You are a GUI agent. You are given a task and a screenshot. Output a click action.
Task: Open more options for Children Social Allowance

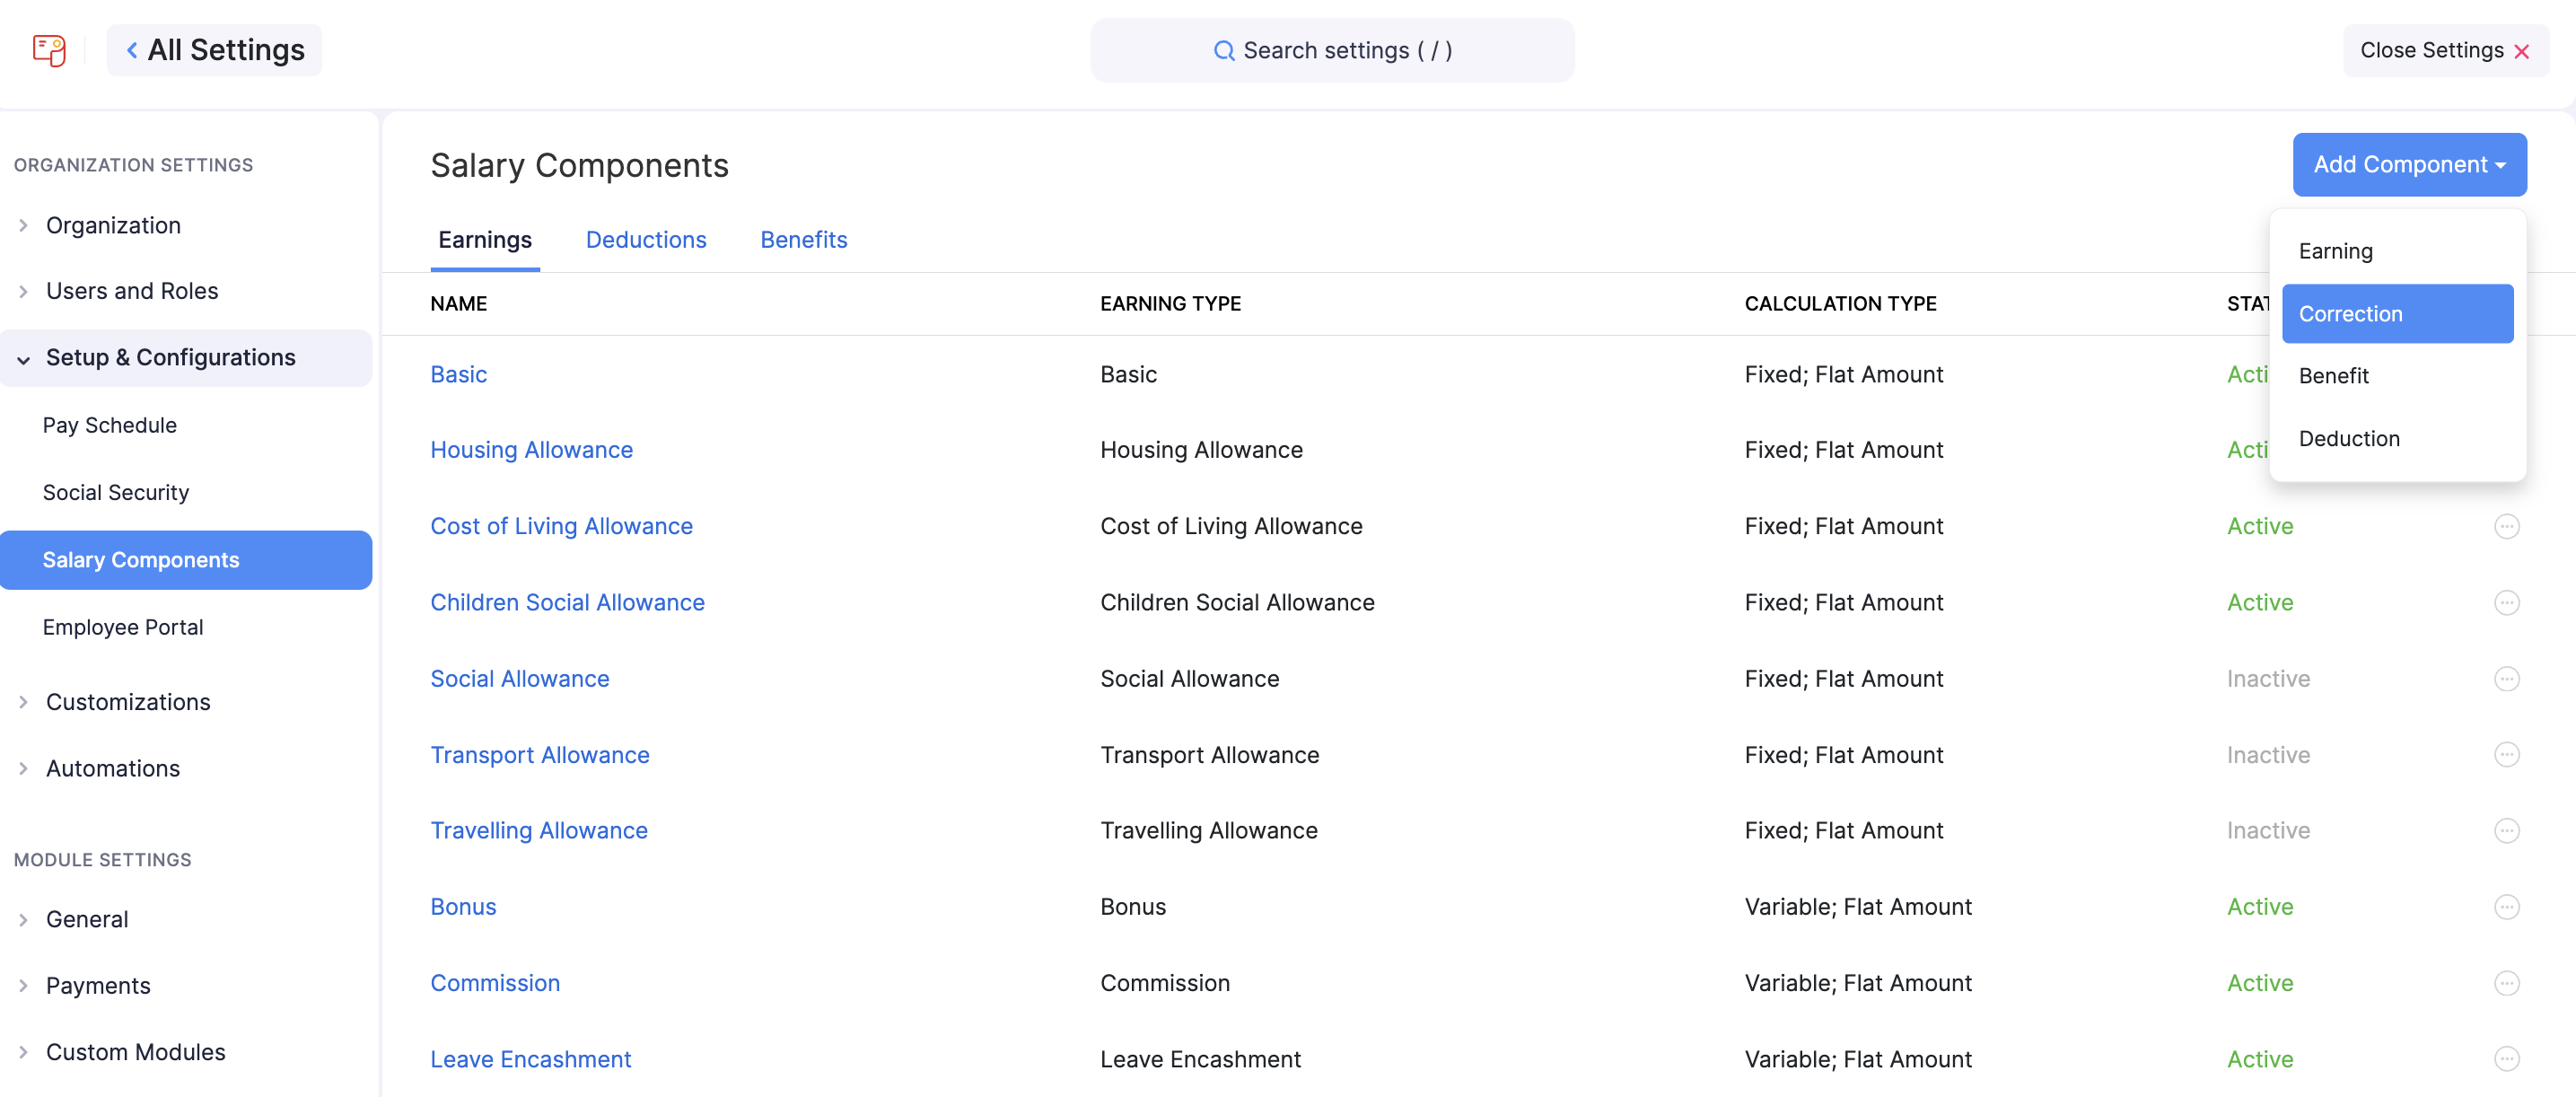click(2506, 602)
